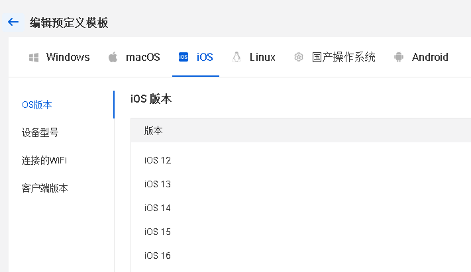Screen dimensions: 471x272
Task: Click the 版本 column header
Action: 154,131
